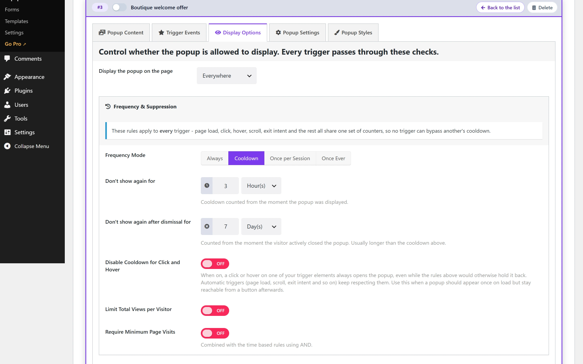583x364 pixels.
Task: Toggle the Boutique welcome offer popup switch
Action: [x=119, y=7]
